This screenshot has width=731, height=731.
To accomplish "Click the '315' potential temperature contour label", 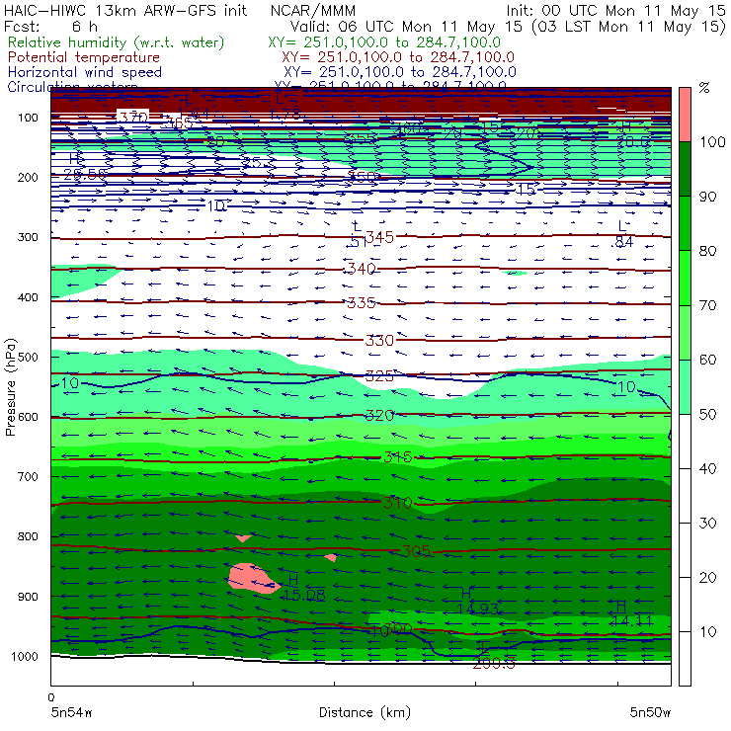I will click(x=398, y=456).
